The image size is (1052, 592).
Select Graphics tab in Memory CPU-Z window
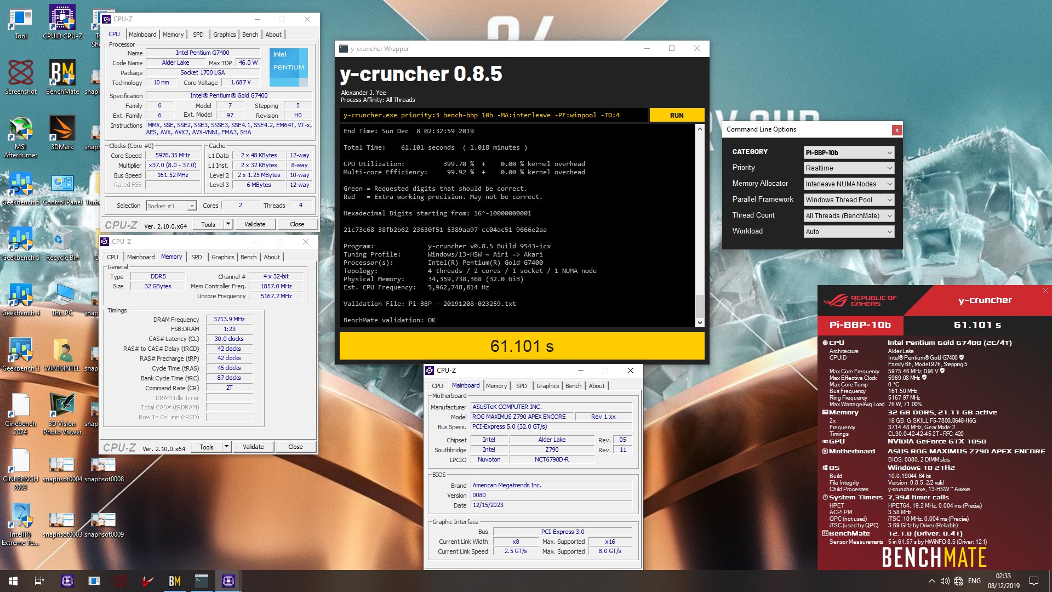coord(223,257)
